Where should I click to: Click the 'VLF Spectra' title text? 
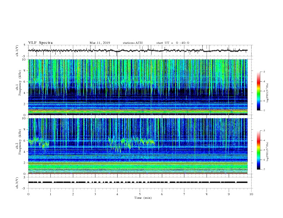[x=40, y=43]
